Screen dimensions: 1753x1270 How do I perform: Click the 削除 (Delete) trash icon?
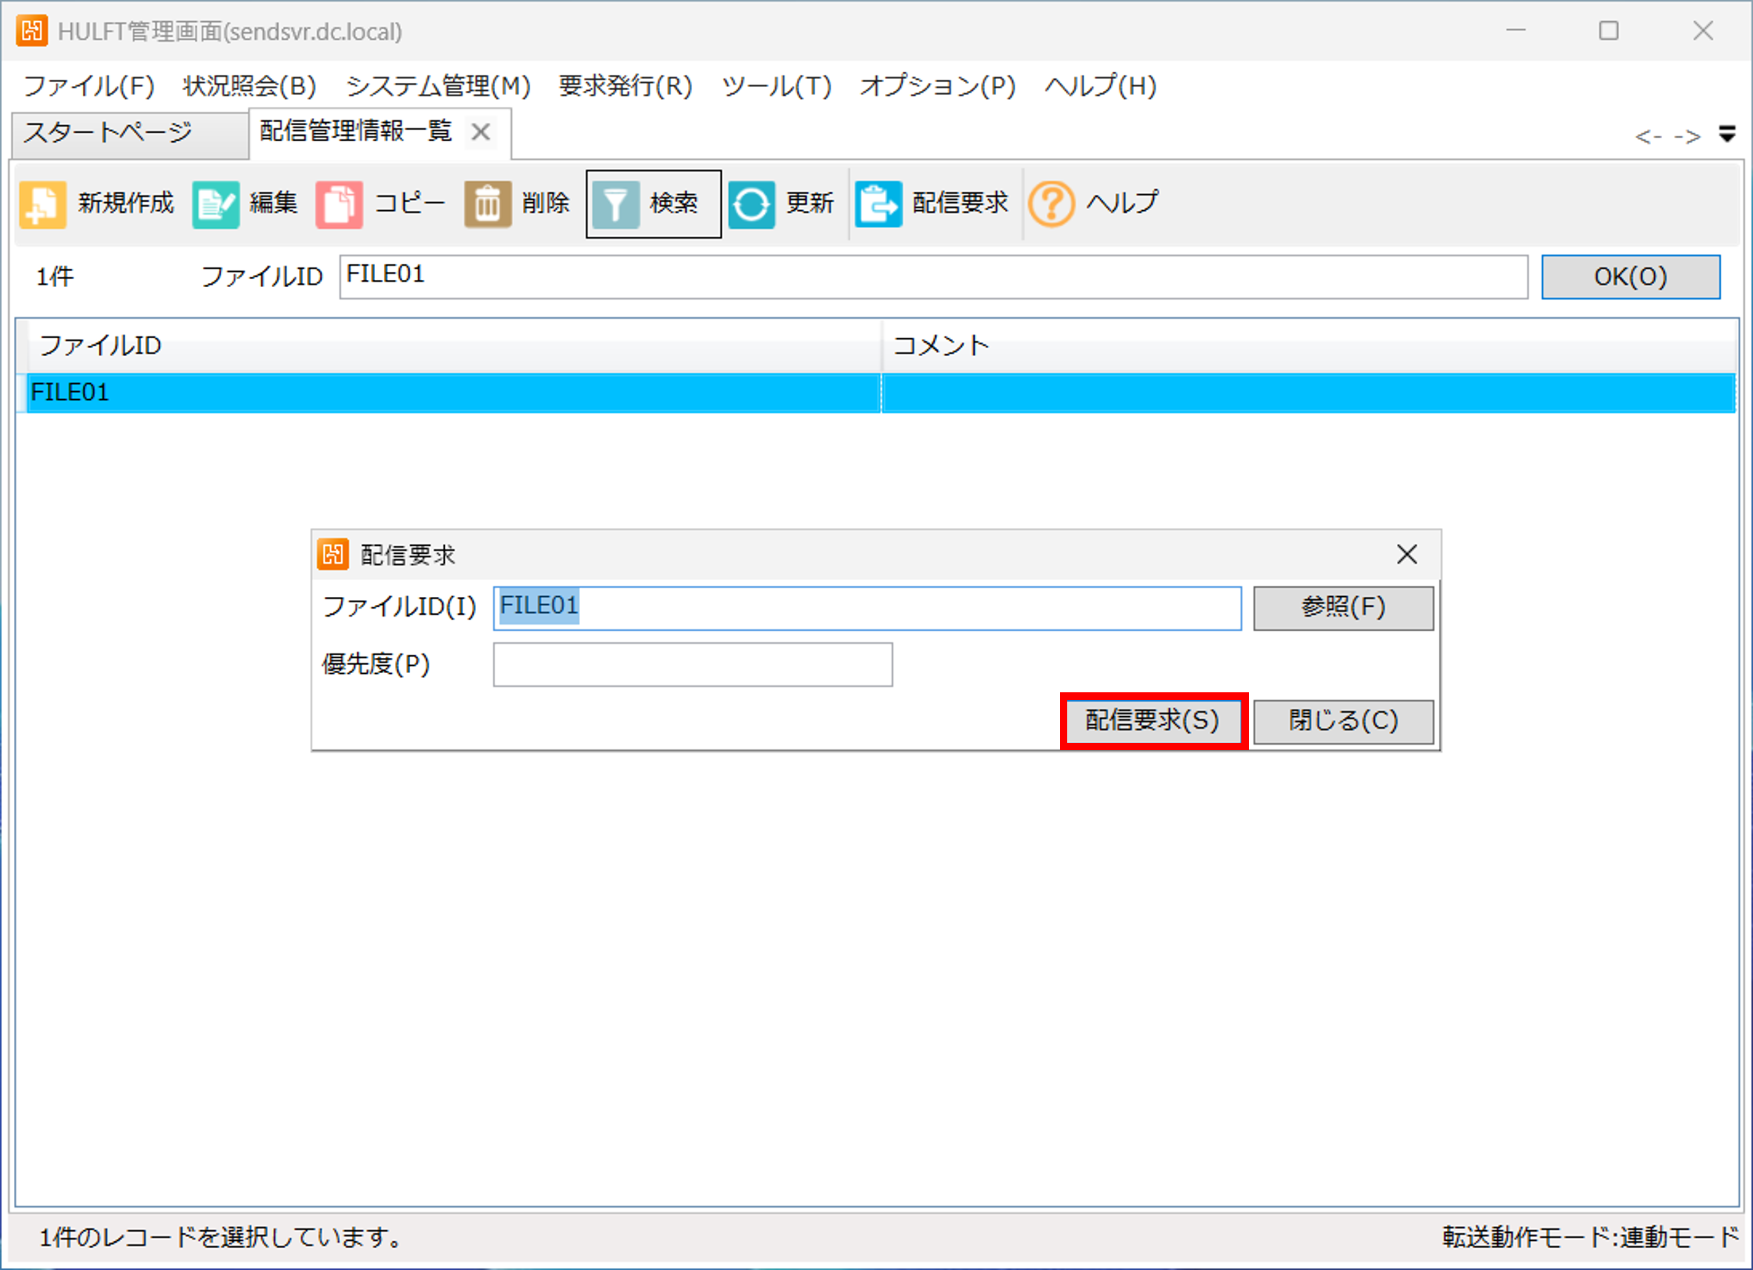point(488,204)
